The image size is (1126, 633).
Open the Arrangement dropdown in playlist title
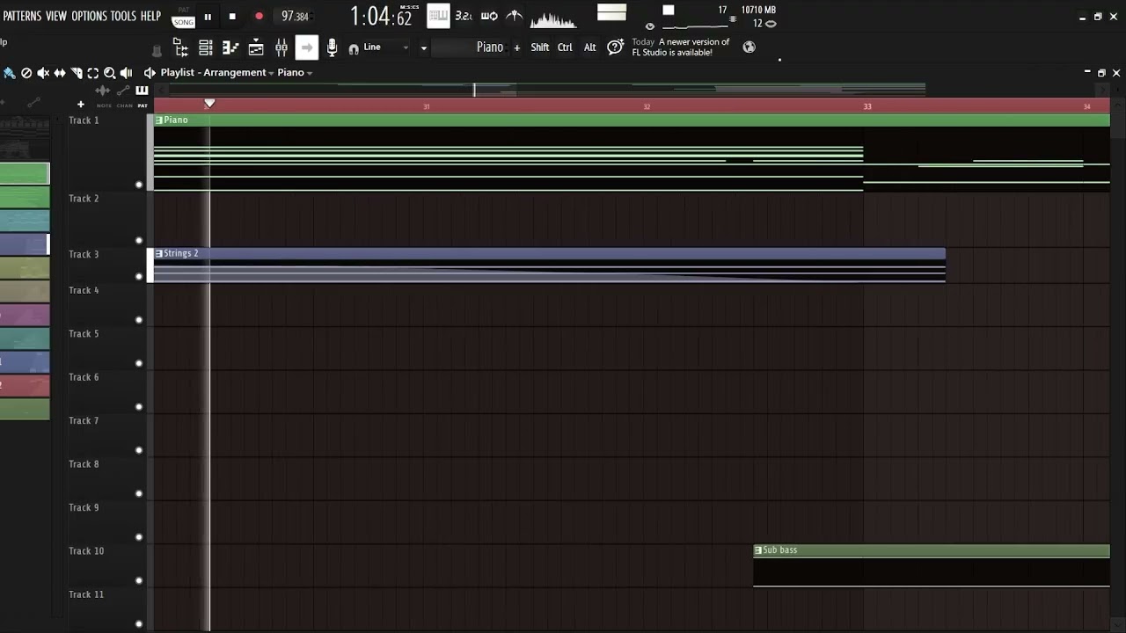coord(238,73)
